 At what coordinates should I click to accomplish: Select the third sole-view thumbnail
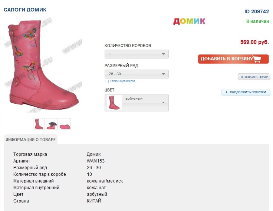[x=65, y=124]
